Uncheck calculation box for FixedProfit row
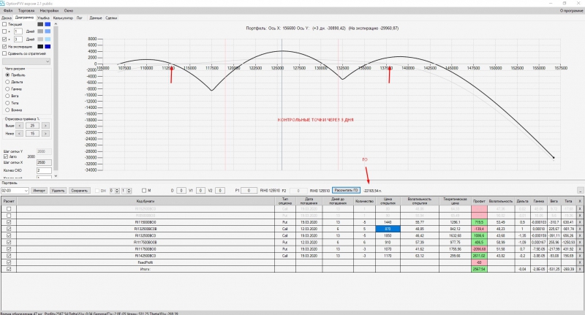The height and width of the screenshot is (315, 585). 9,262
